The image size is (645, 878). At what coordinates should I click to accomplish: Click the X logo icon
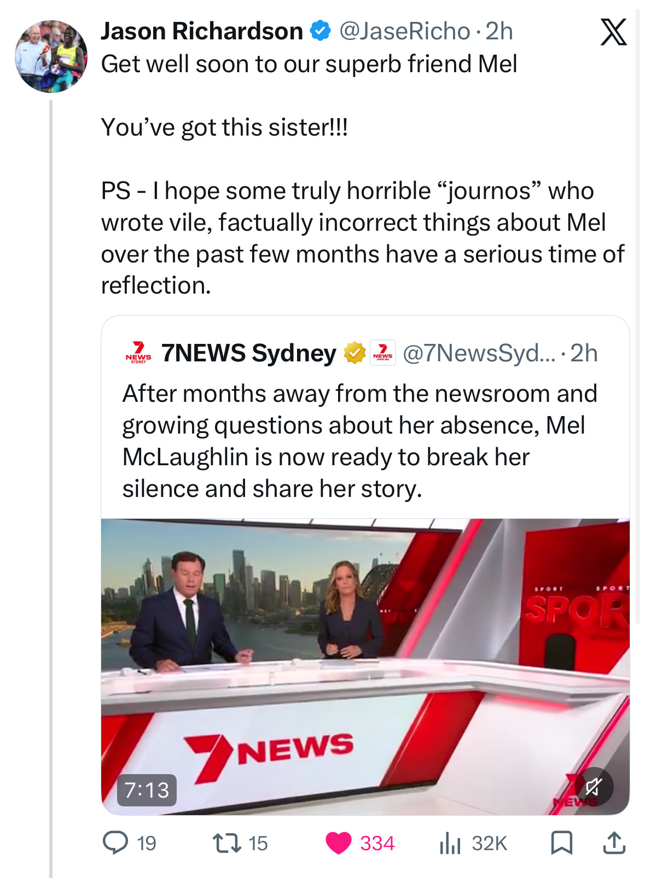click(x=613, y=32)
